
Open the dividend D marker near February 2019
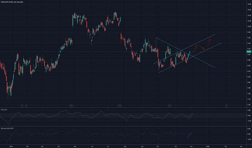tap(26, 105)
